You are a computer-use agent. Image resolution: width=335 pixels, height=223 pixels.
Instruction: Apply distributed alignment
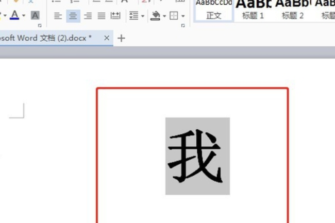pos(115,16)
